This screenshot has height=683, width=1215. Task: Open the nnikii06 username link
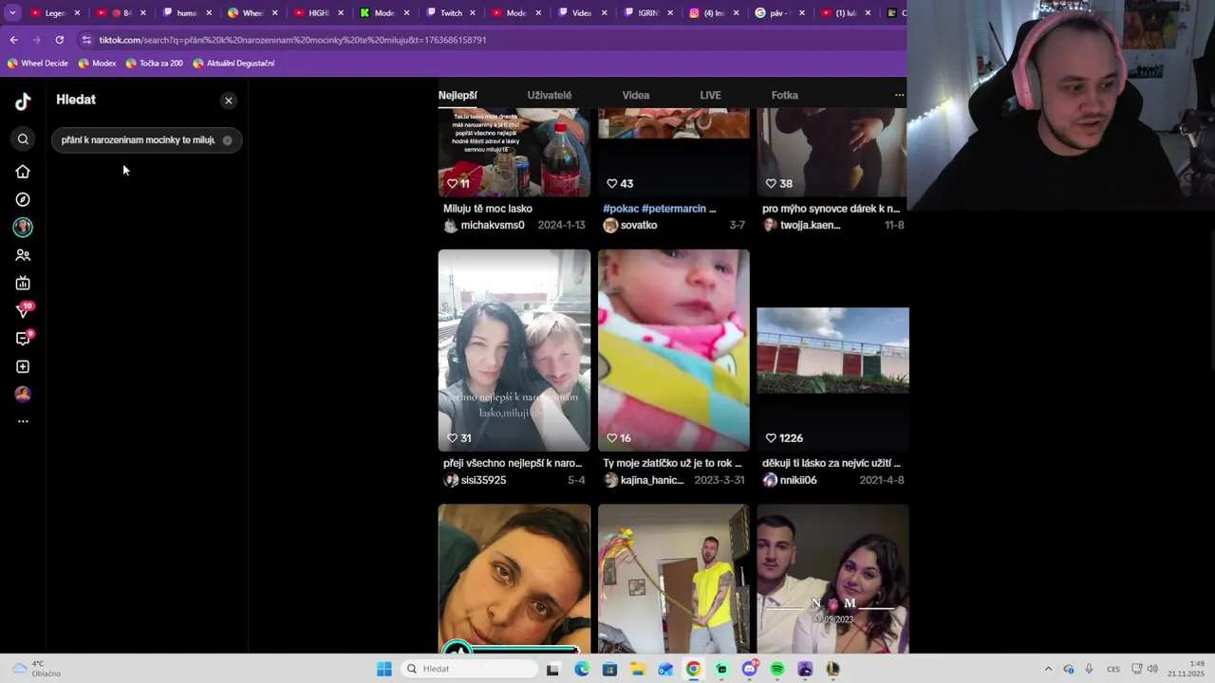(798, 480)
